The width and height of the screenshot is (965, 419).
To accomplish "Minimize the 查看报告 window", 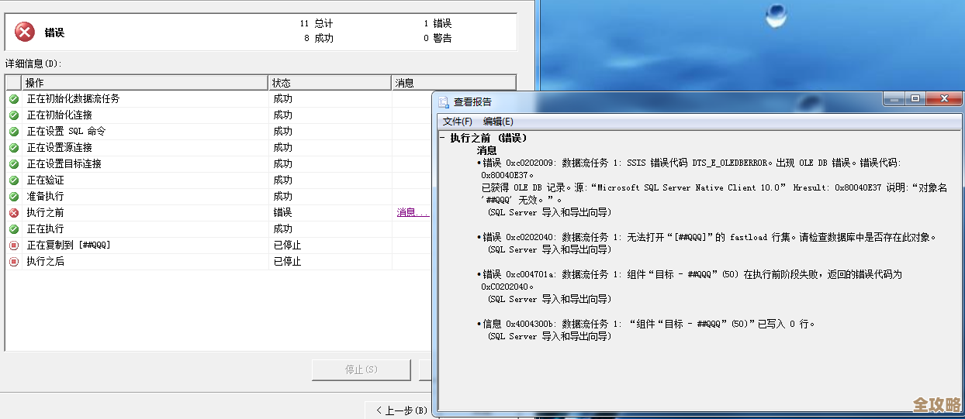I will (x=894, y=98).
